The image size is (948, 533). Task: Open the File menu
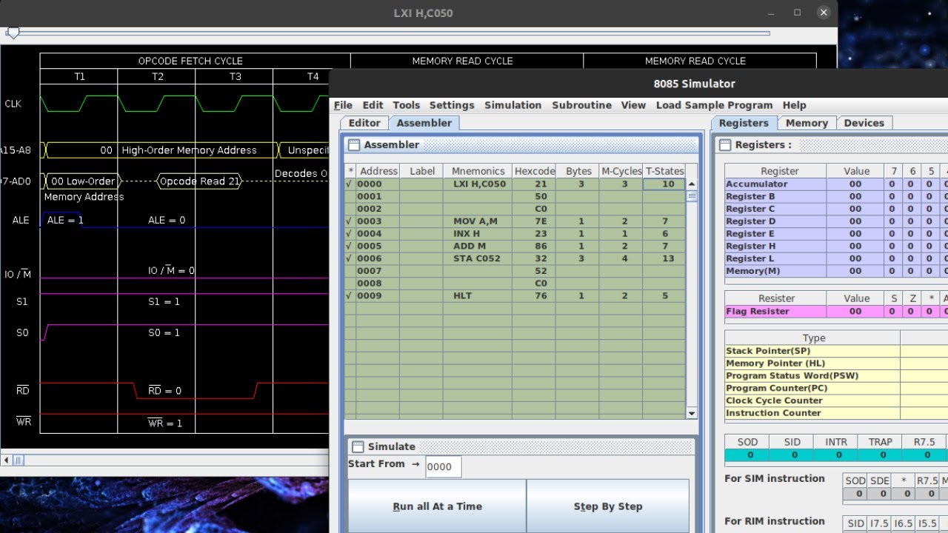click(x=343, y=105)
